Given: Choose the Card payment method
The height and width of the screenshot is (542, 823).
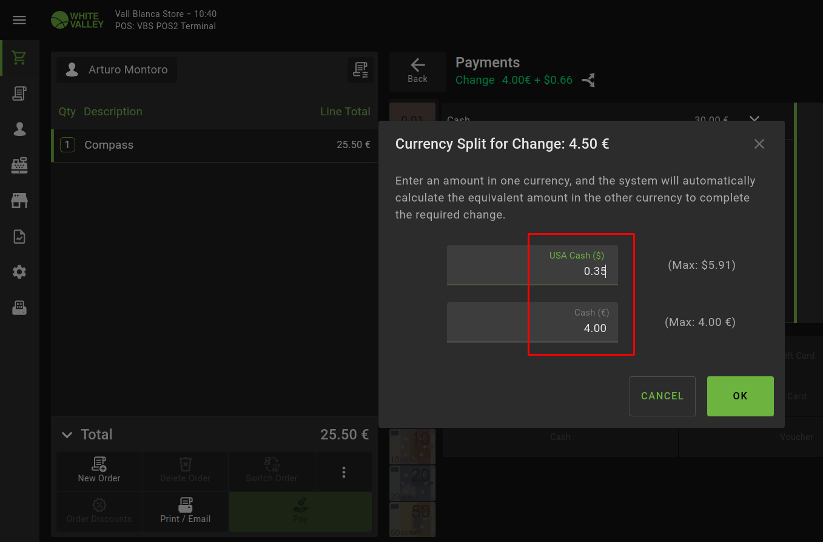Looking at the screenshot, I should (797, 396).
